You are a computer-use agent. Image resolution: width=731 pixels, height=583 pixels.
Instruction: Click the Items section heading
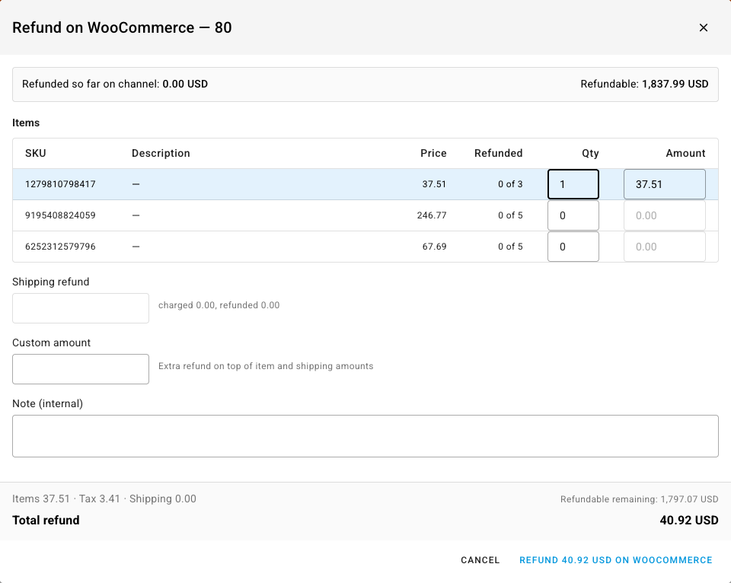[x=26, y=123]
